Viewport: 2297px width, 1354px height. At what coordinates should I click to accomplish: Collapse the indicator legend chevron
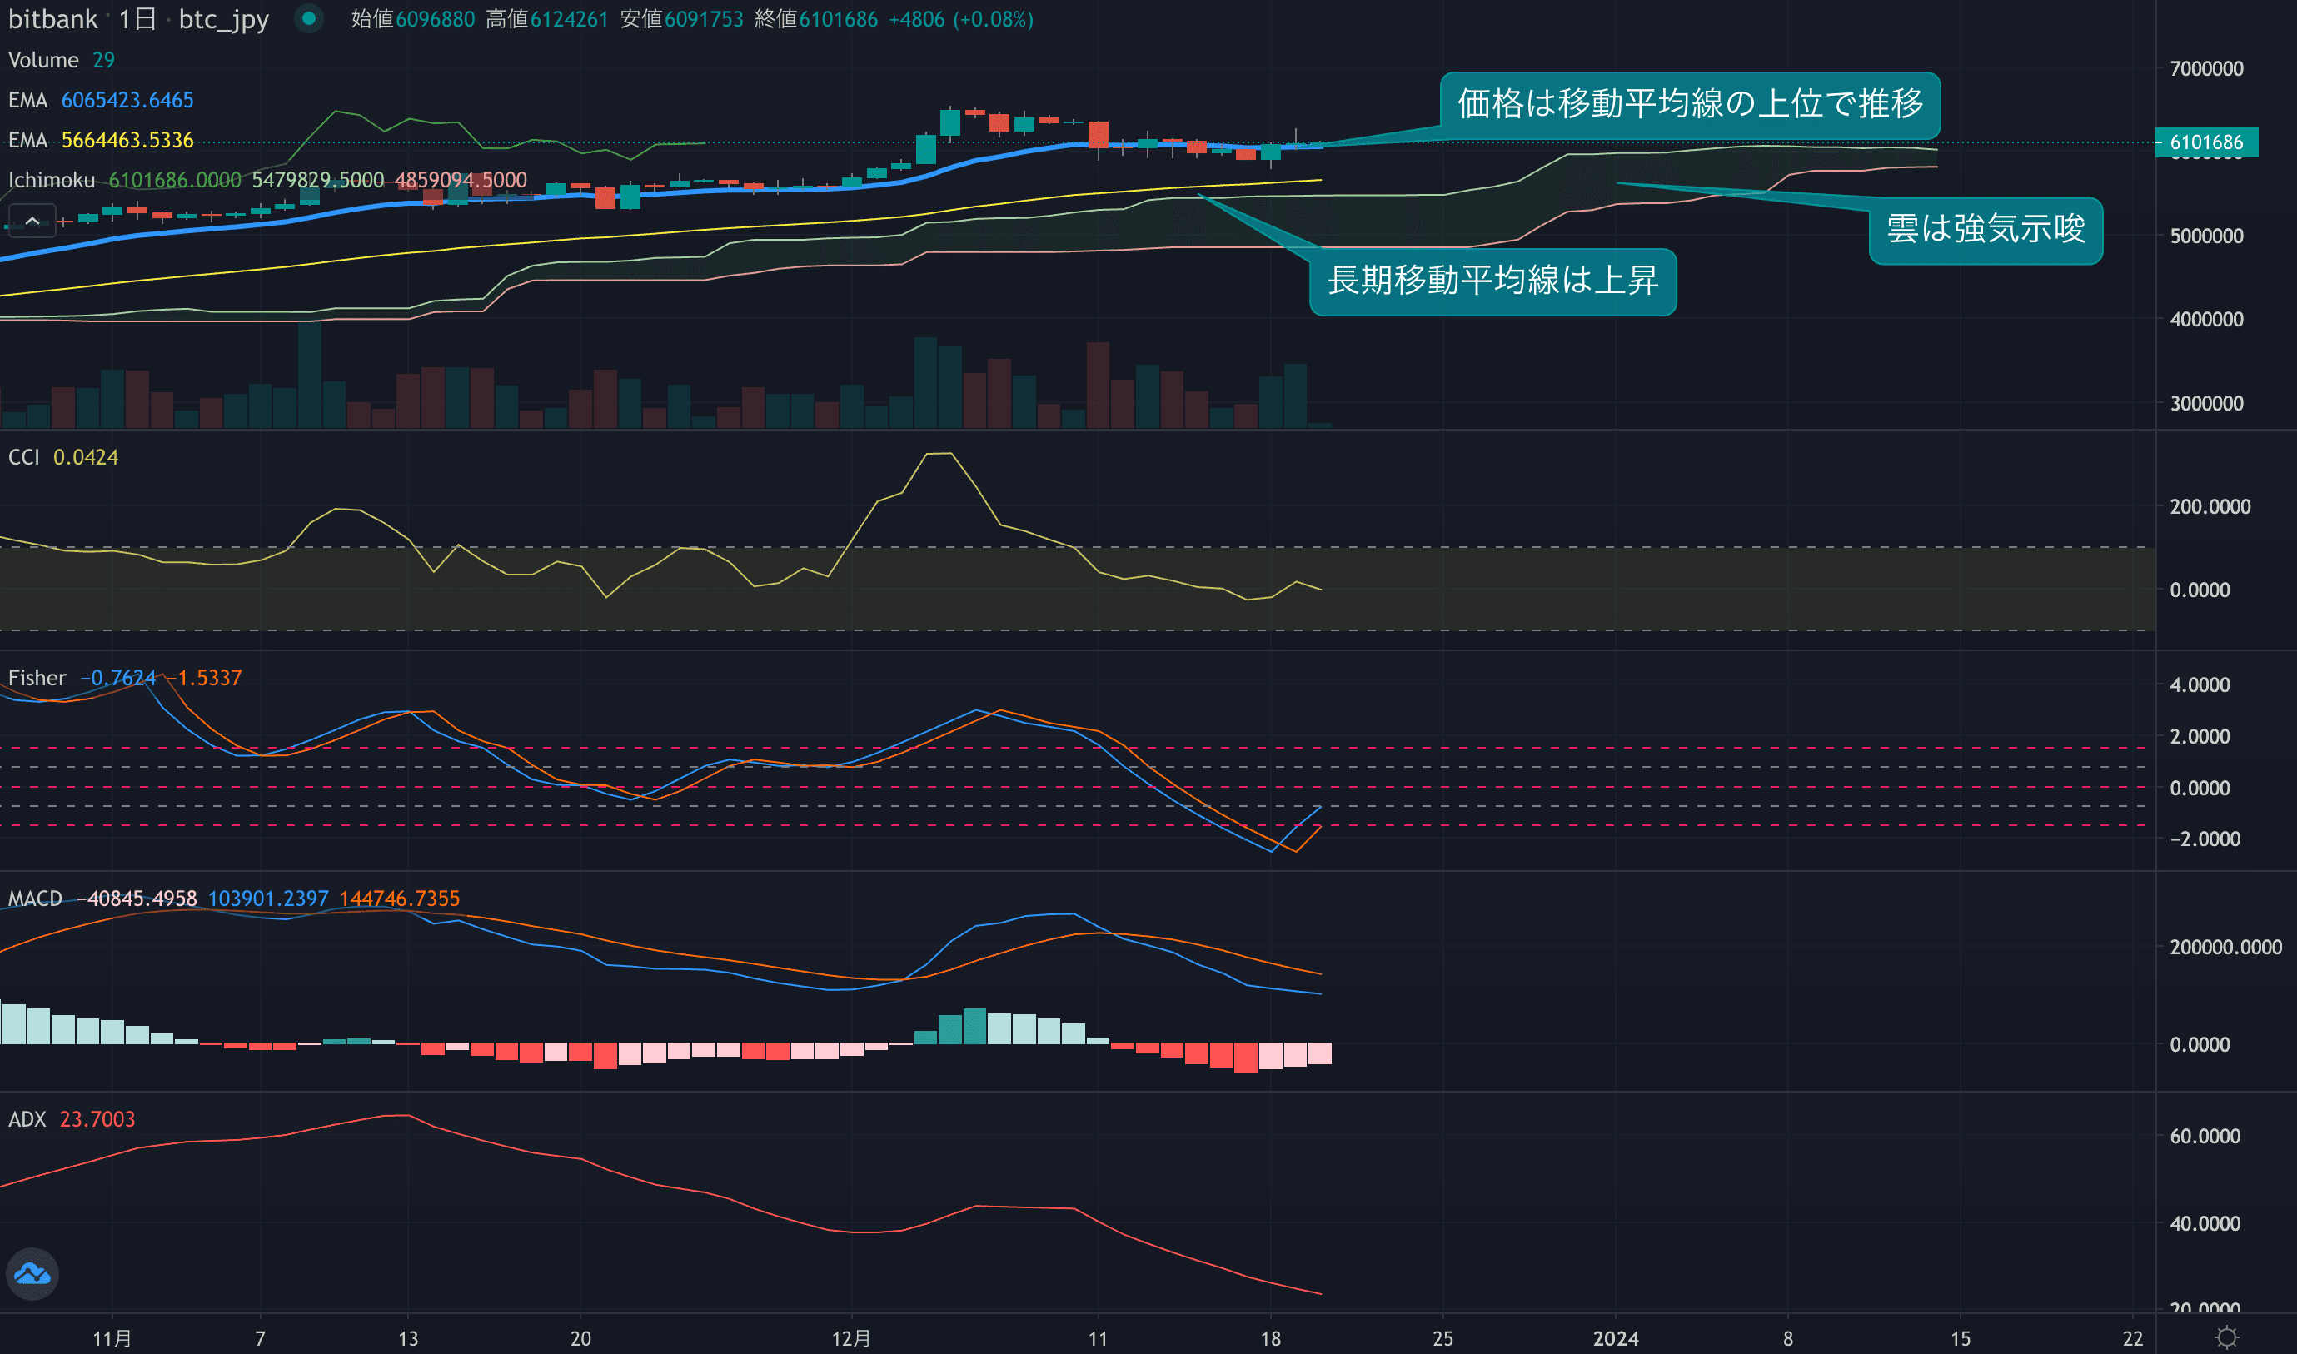click(x=32, y=221)
